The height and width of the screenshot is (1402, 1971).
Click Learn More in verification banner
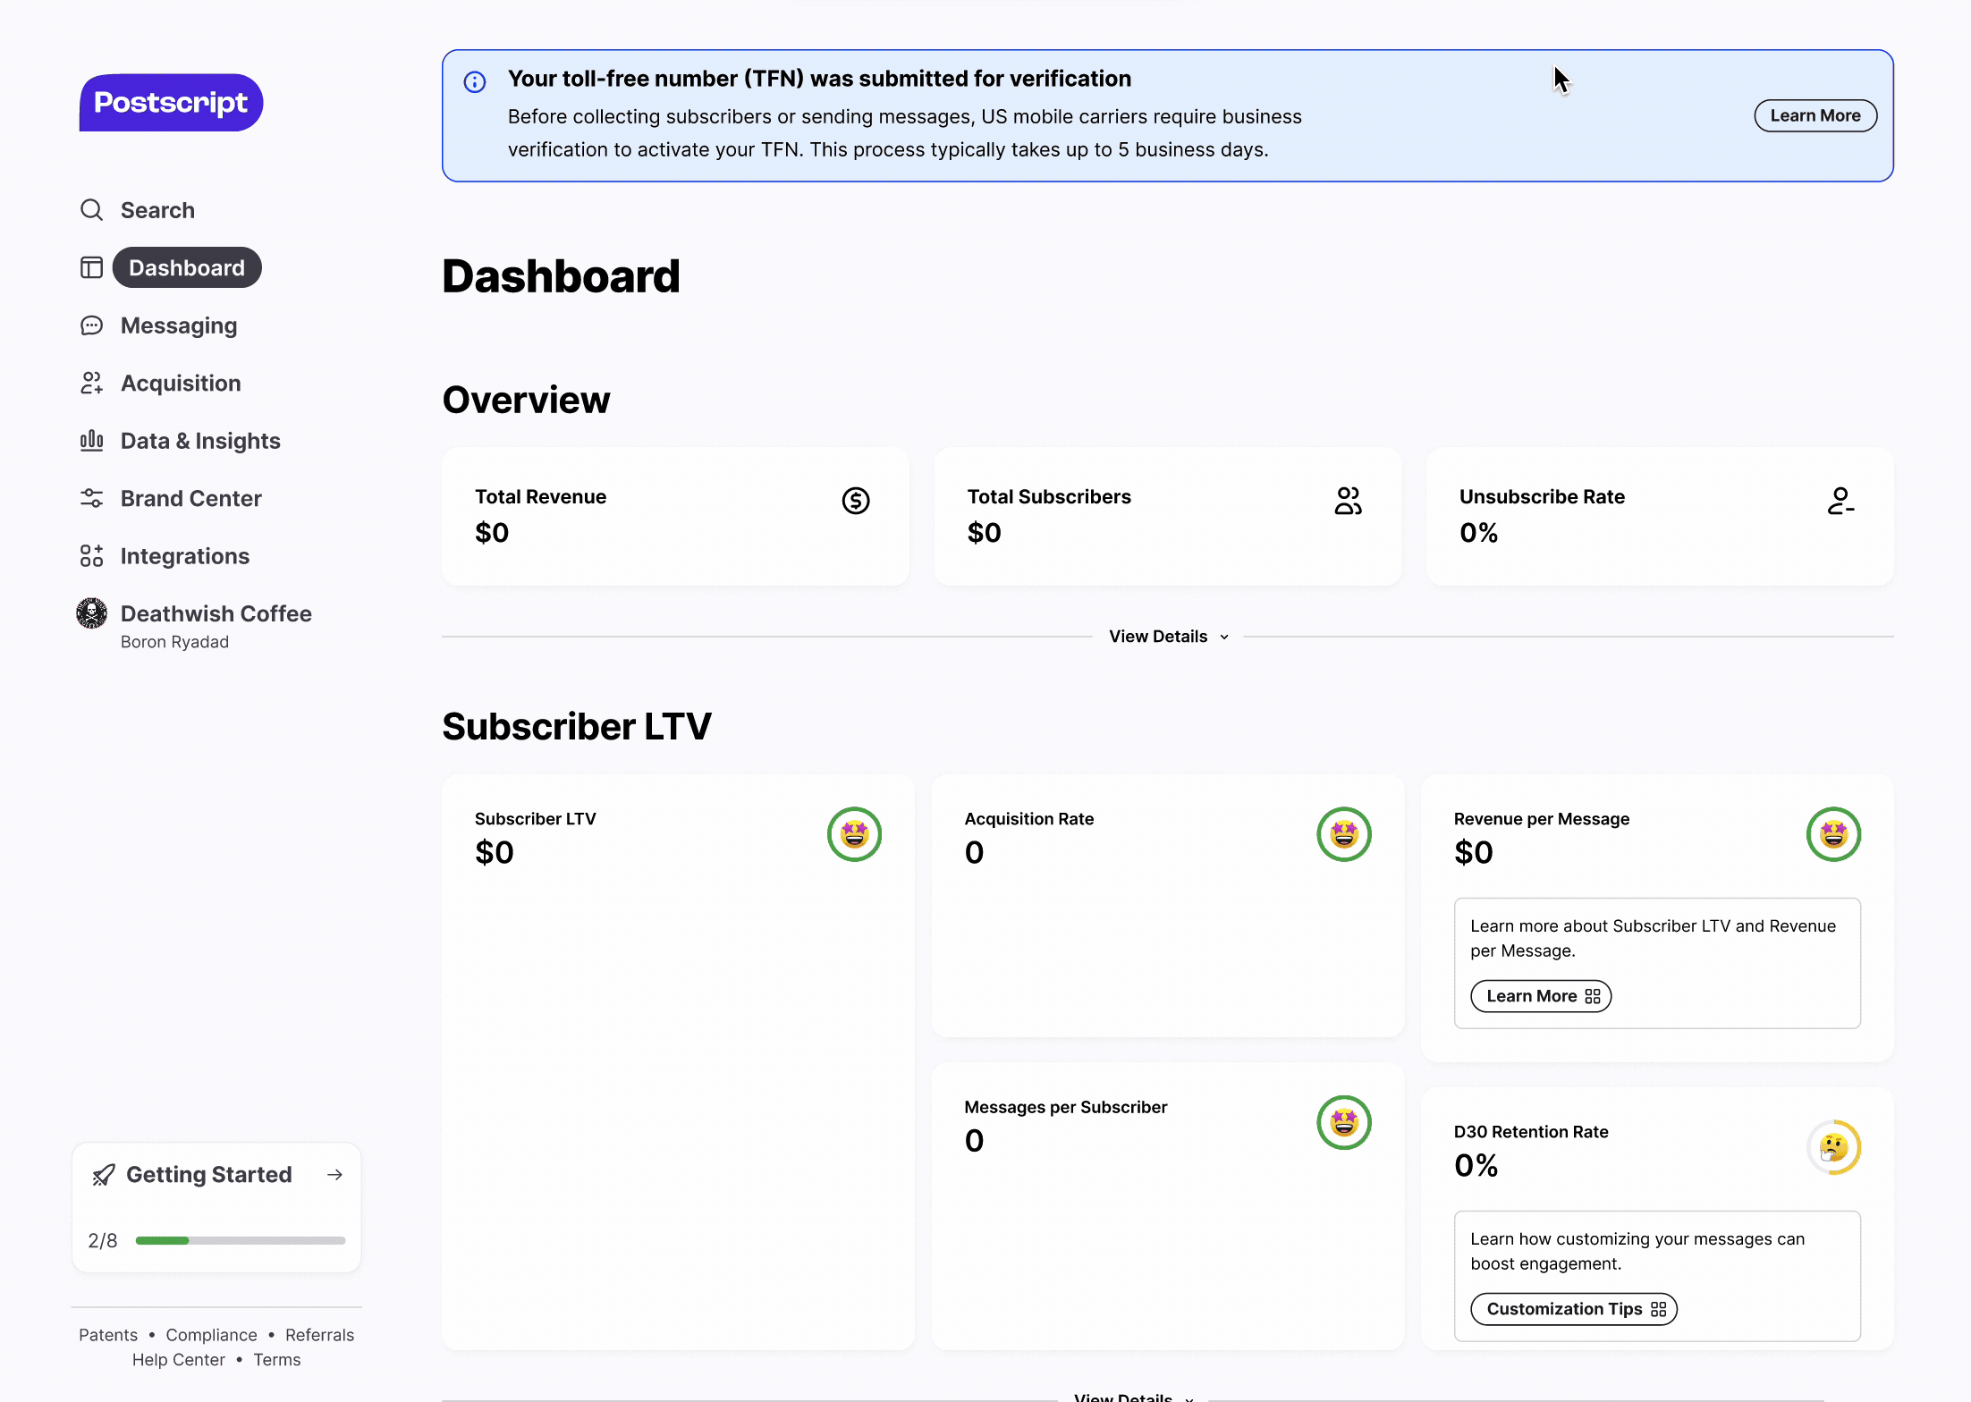tap(1815, 115)
